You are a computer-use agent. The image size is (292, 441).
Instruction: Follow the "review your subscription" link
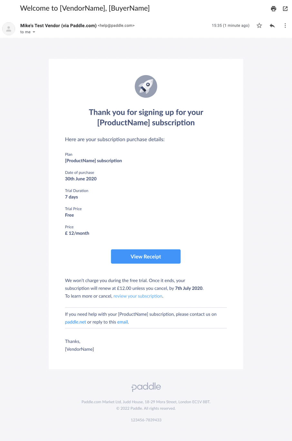point(138,296)
